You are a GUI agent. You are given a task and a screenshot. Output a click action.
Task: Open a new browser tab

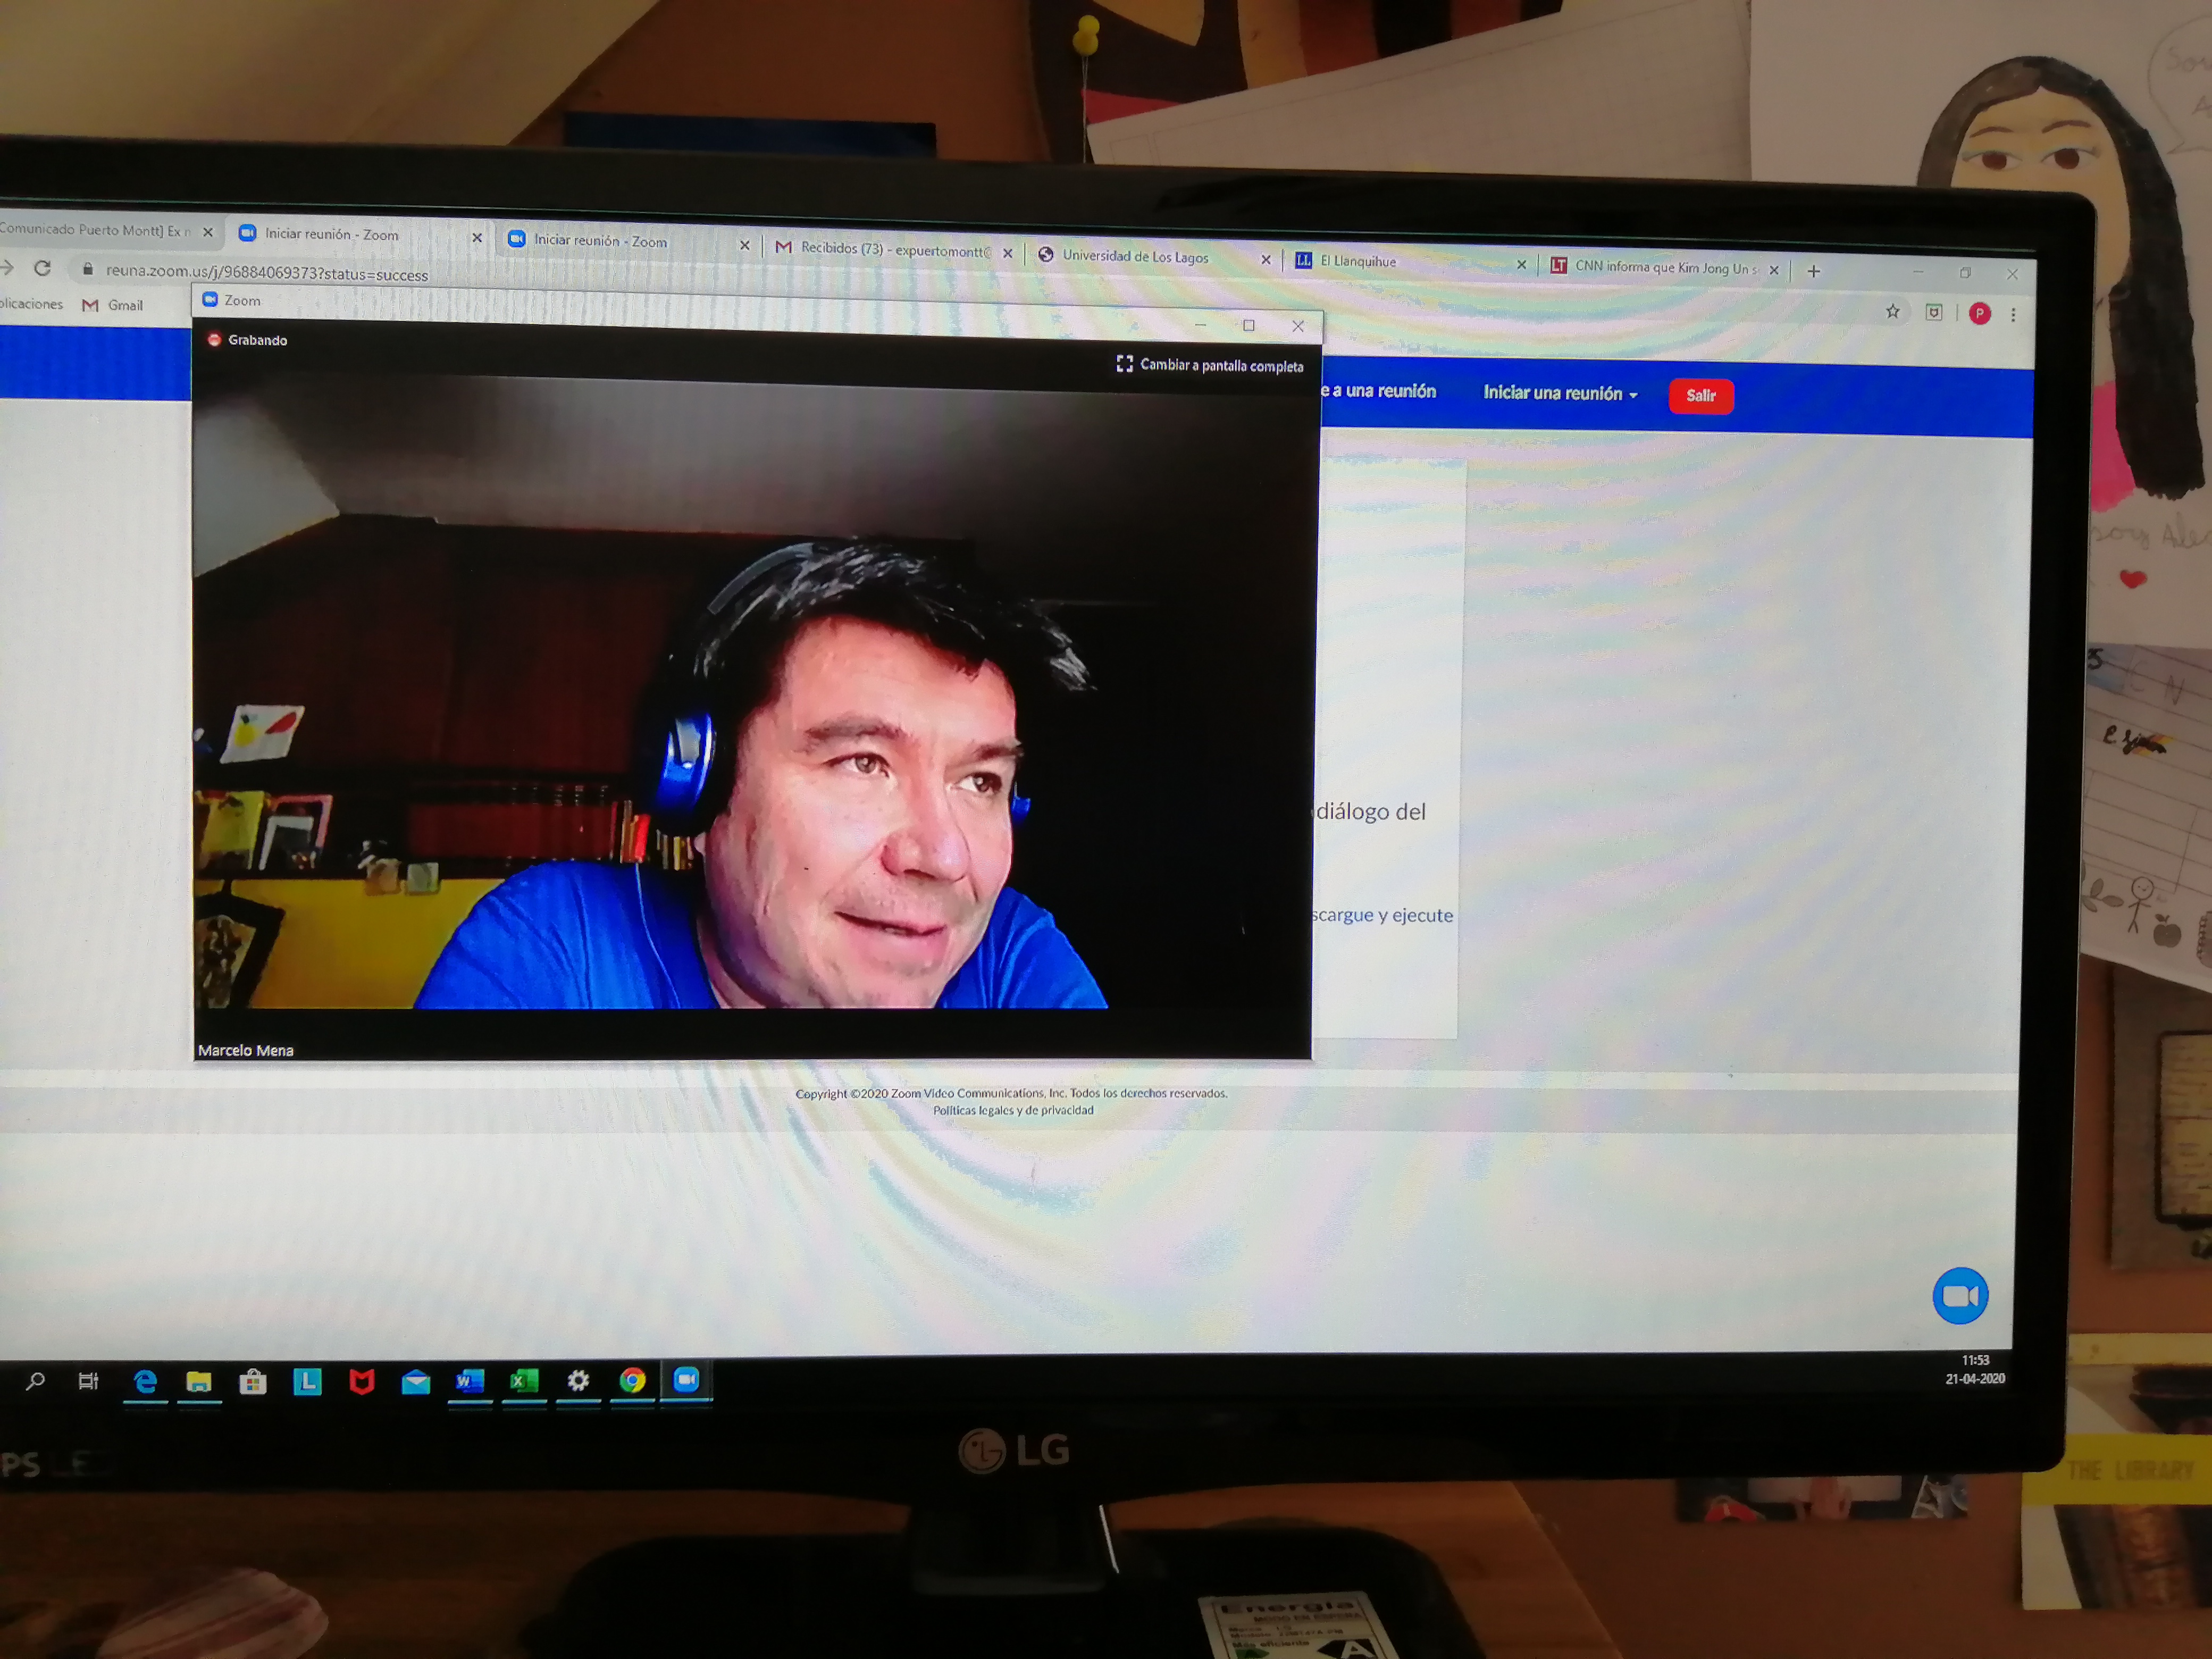coord(1813,271)
